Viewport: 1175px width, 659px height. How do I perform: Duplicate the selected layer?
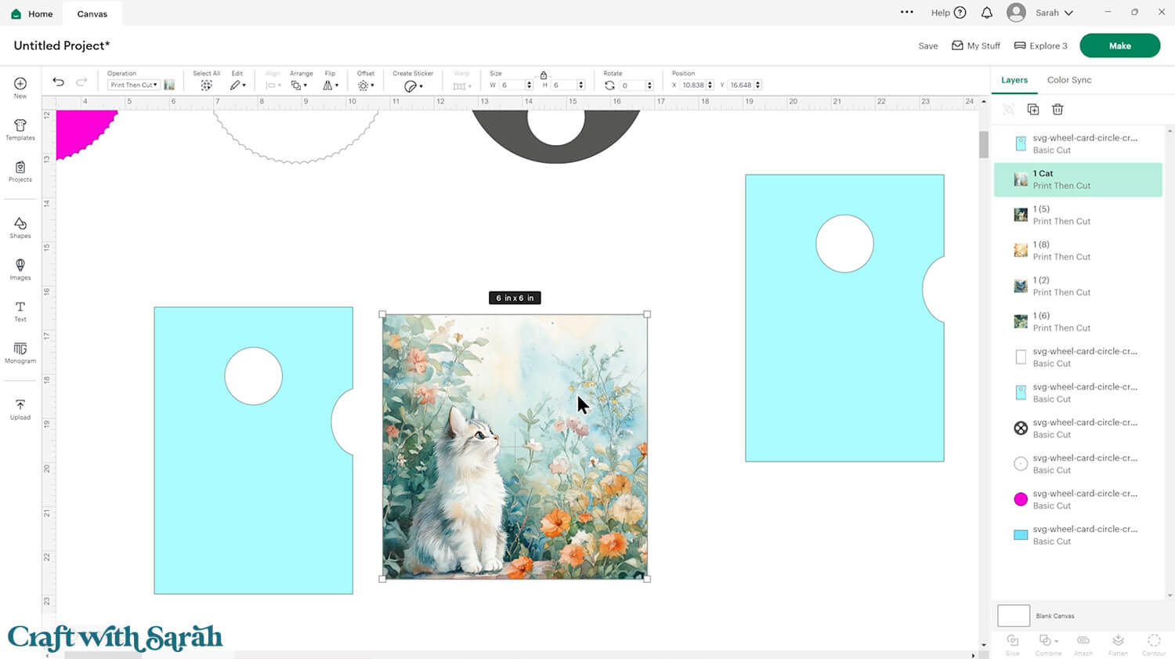coord(1033,110)
